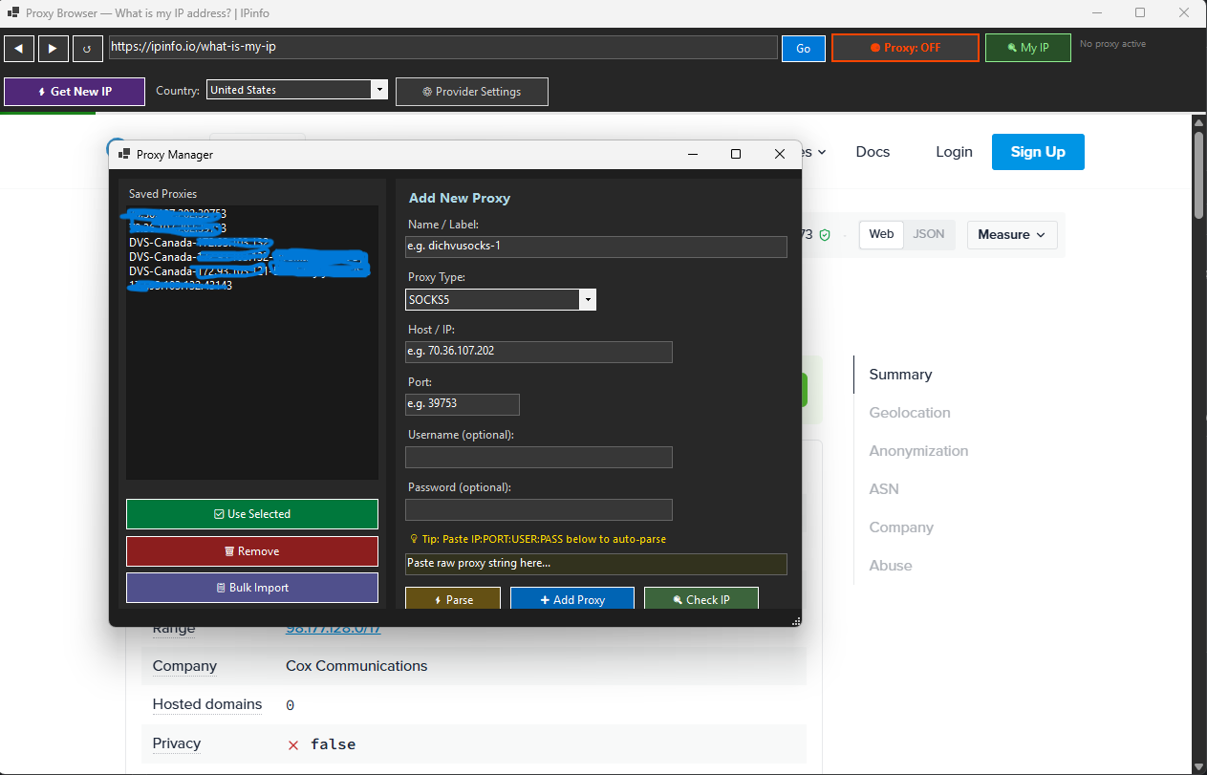Click the green verified shield icon near 73
This screenshot has width=1207, height=775.
click(x=825, y=234)
